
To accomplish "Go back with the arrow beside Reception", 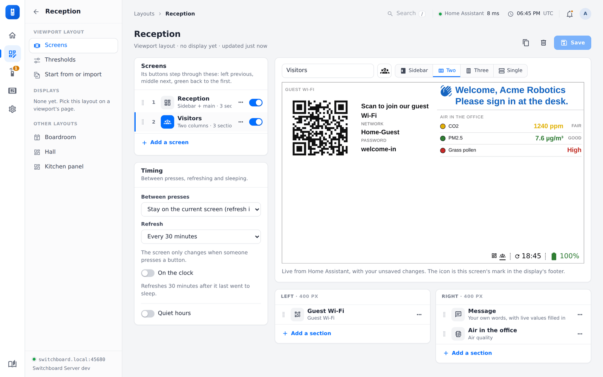I will 36,12.
